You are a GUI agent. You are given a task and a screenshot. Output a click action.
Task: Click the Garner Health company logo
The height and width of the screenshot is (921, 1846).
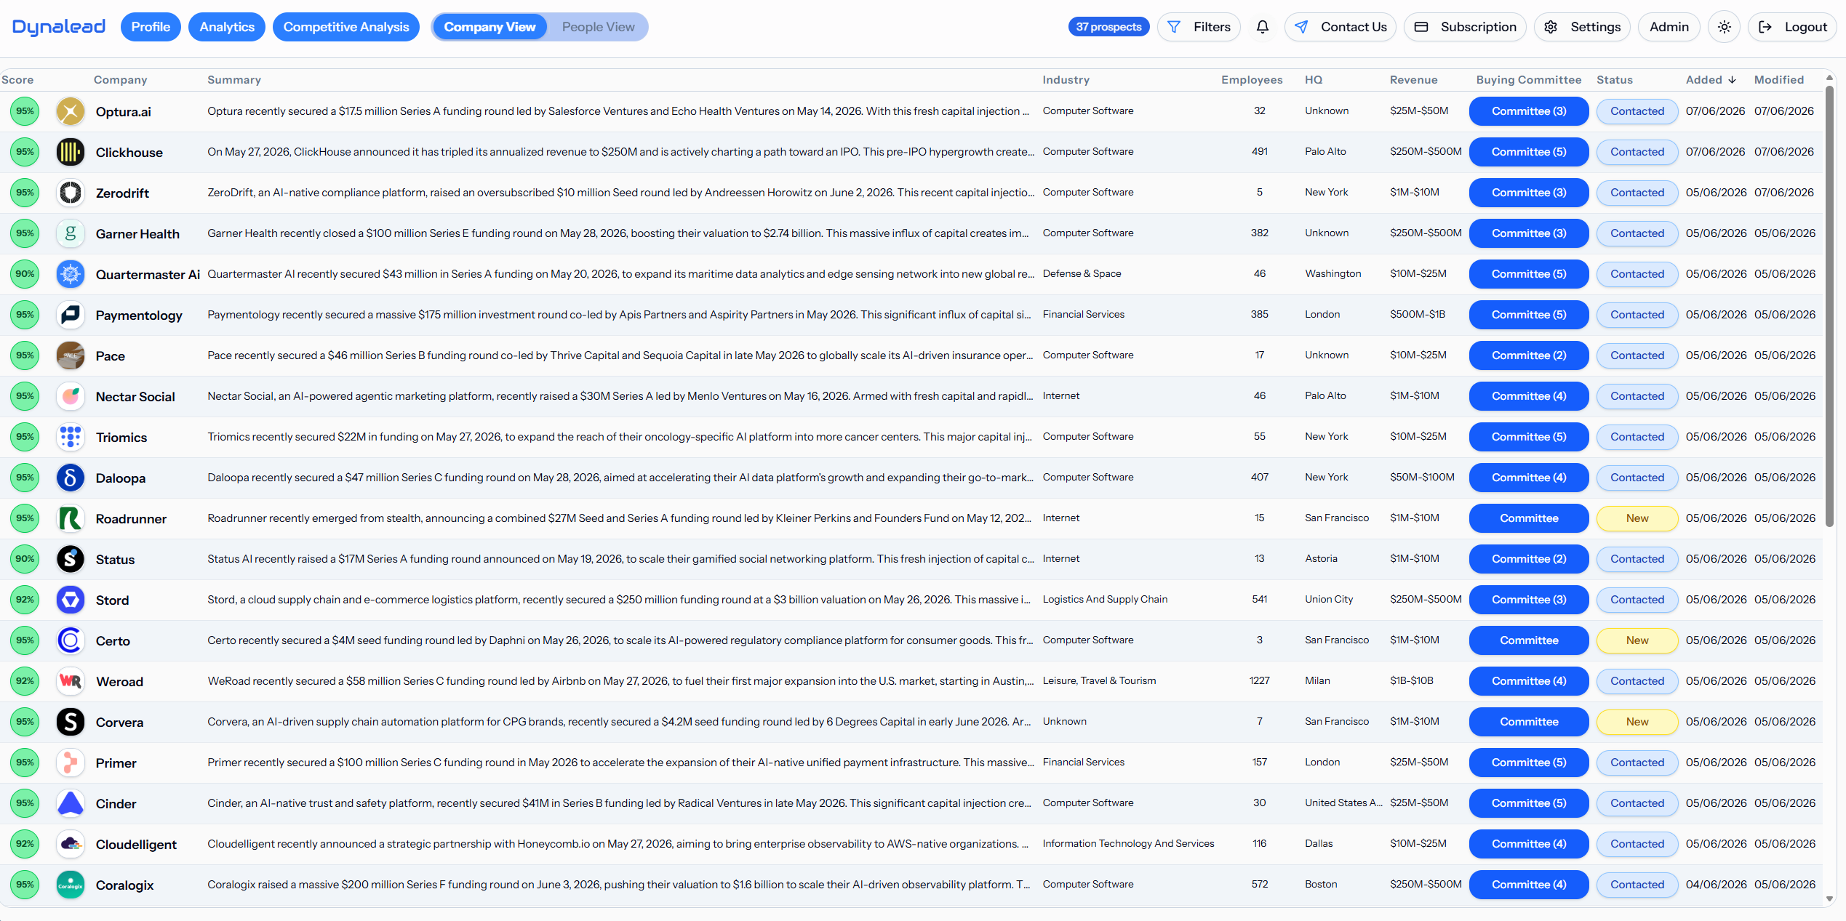(71, 233)
